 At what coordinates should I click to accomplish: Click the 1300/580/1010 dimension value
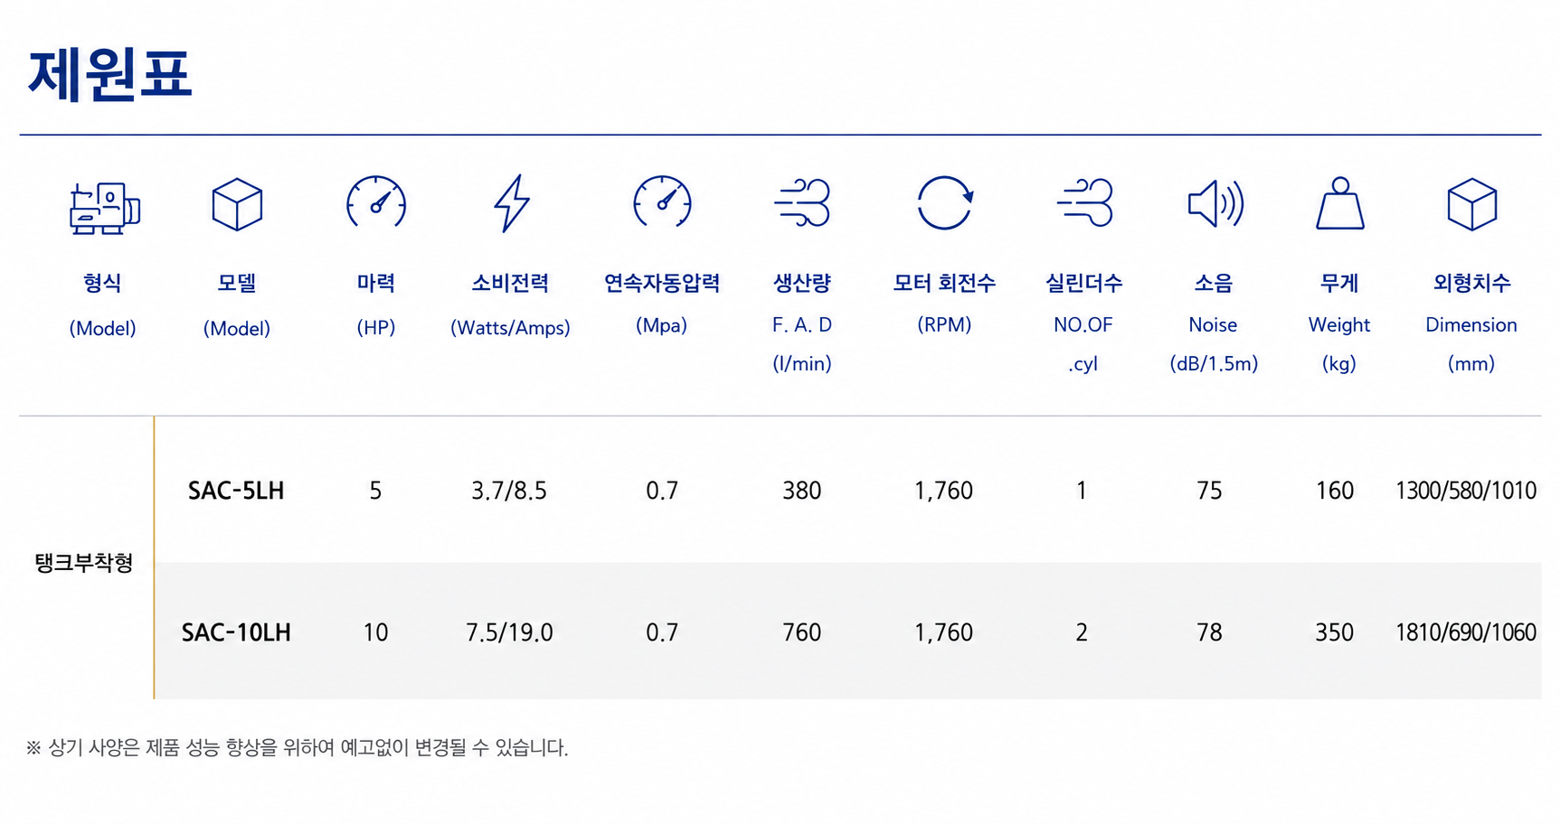1465,491
